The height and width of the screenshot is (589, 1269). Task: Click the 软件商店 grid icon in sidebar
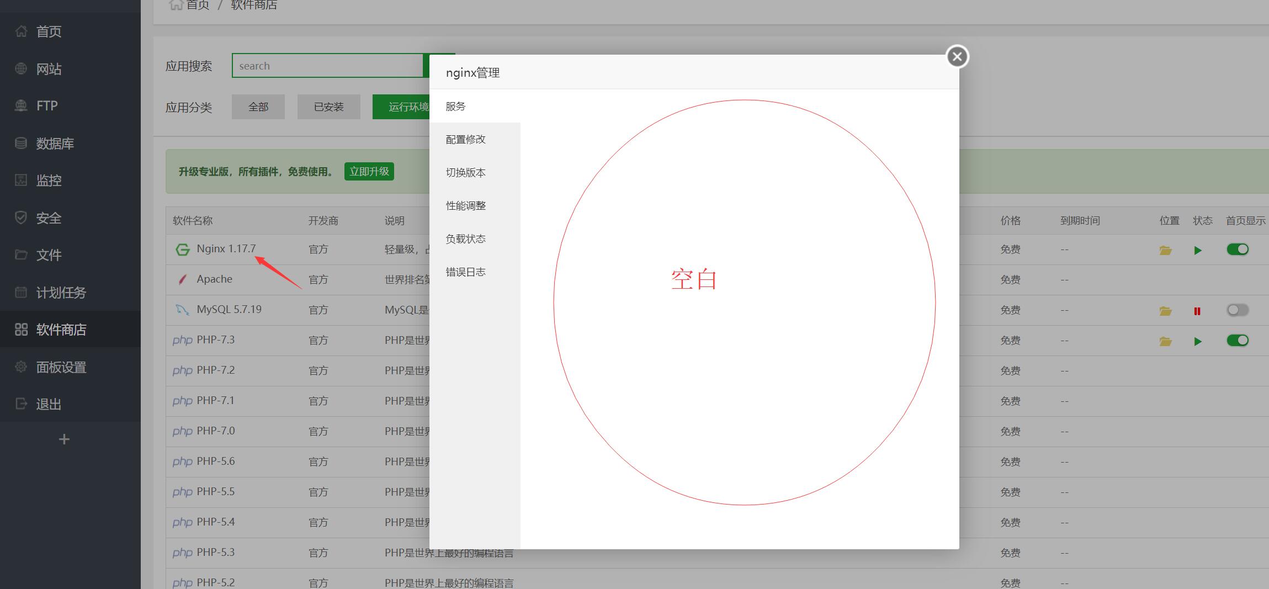point(21,330)
